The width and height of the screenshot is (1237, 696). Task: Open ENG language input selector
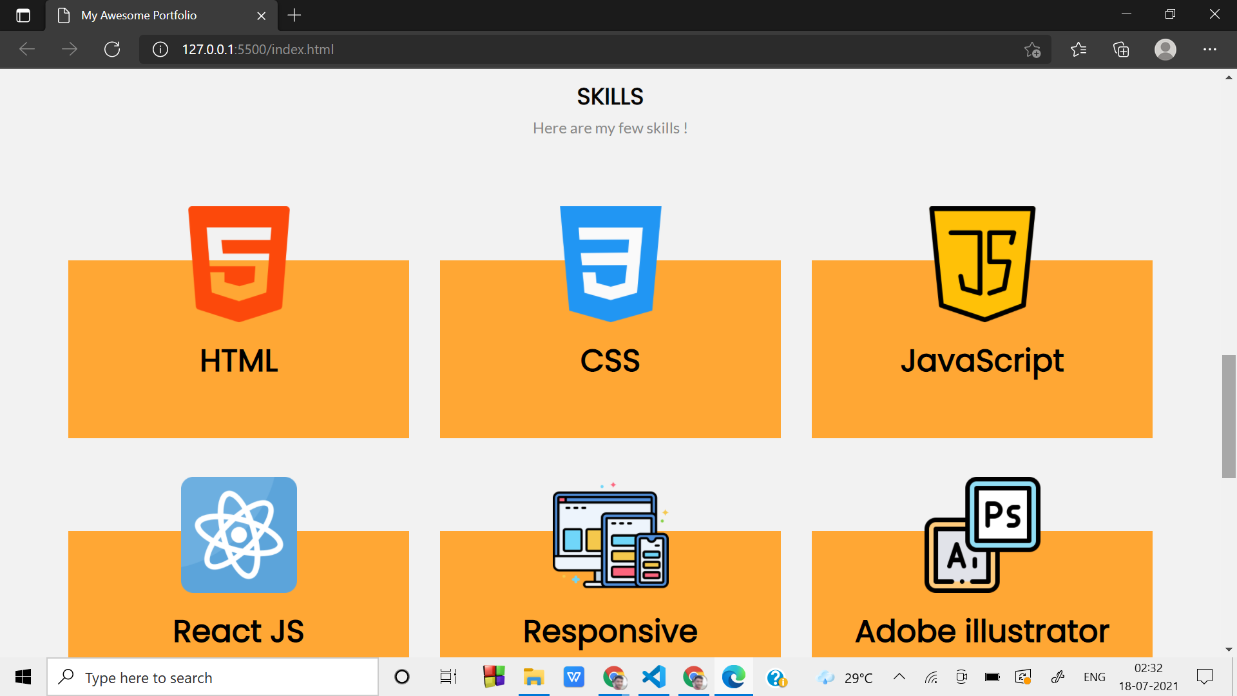[1095, 677]
